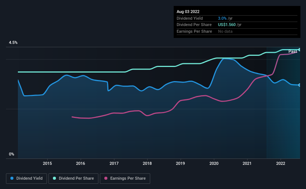The height and width of the screenshot is (189, 306).
Task: Click the 2022 x-axis label
Action: (x=280, y=163)
